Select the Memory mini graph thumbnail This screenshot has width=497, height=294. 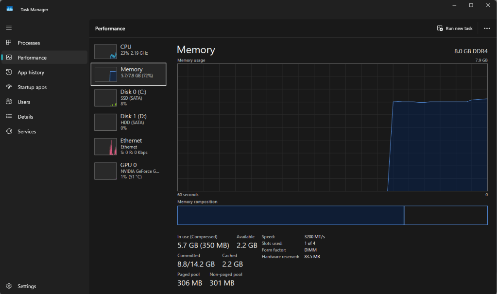106,74
